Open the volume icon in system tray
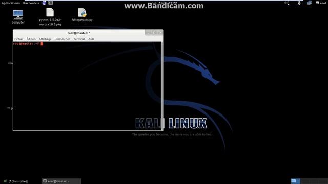Viewport: 328px width, 184px height. [287, 3]
